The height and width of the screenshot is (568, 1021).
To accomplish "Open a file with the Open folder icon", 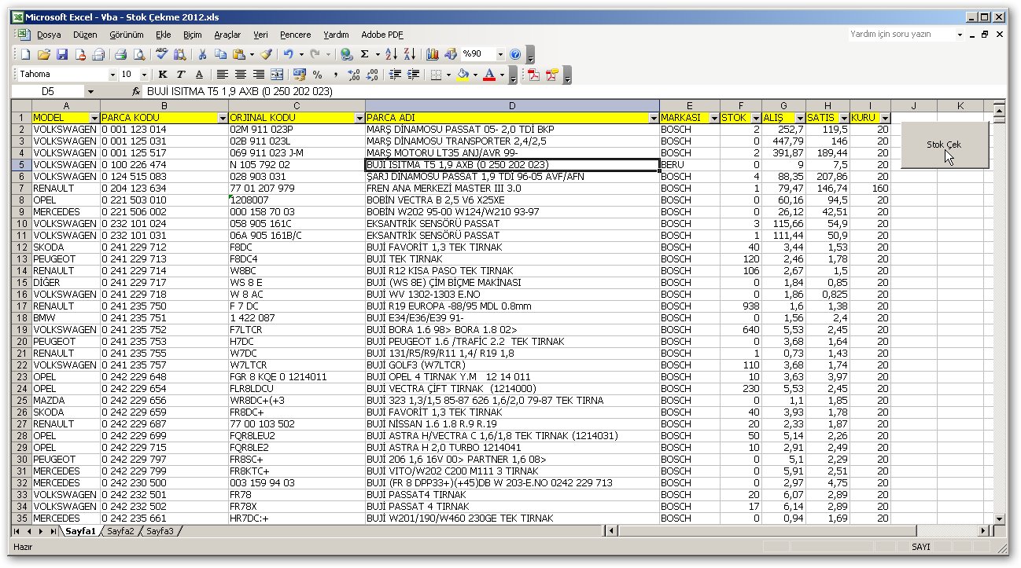I will 44,54.
